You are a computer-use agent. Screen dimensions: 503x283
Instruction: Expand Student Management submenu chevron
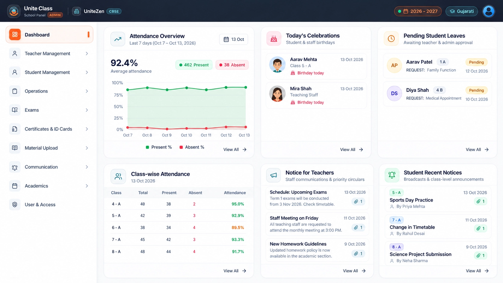[x=87, y=72]
